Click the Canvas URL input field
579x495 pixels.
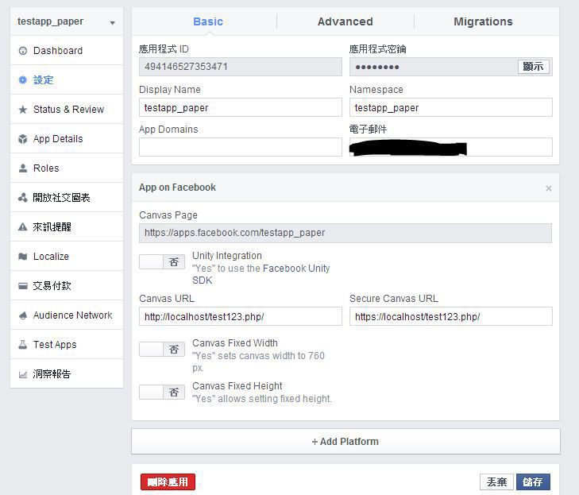coord(241,316)
